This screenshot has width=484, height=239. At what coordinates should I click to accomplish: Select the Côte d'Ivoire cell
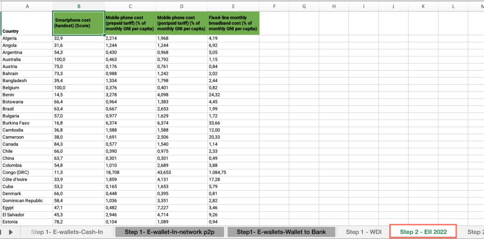(27, 180)
